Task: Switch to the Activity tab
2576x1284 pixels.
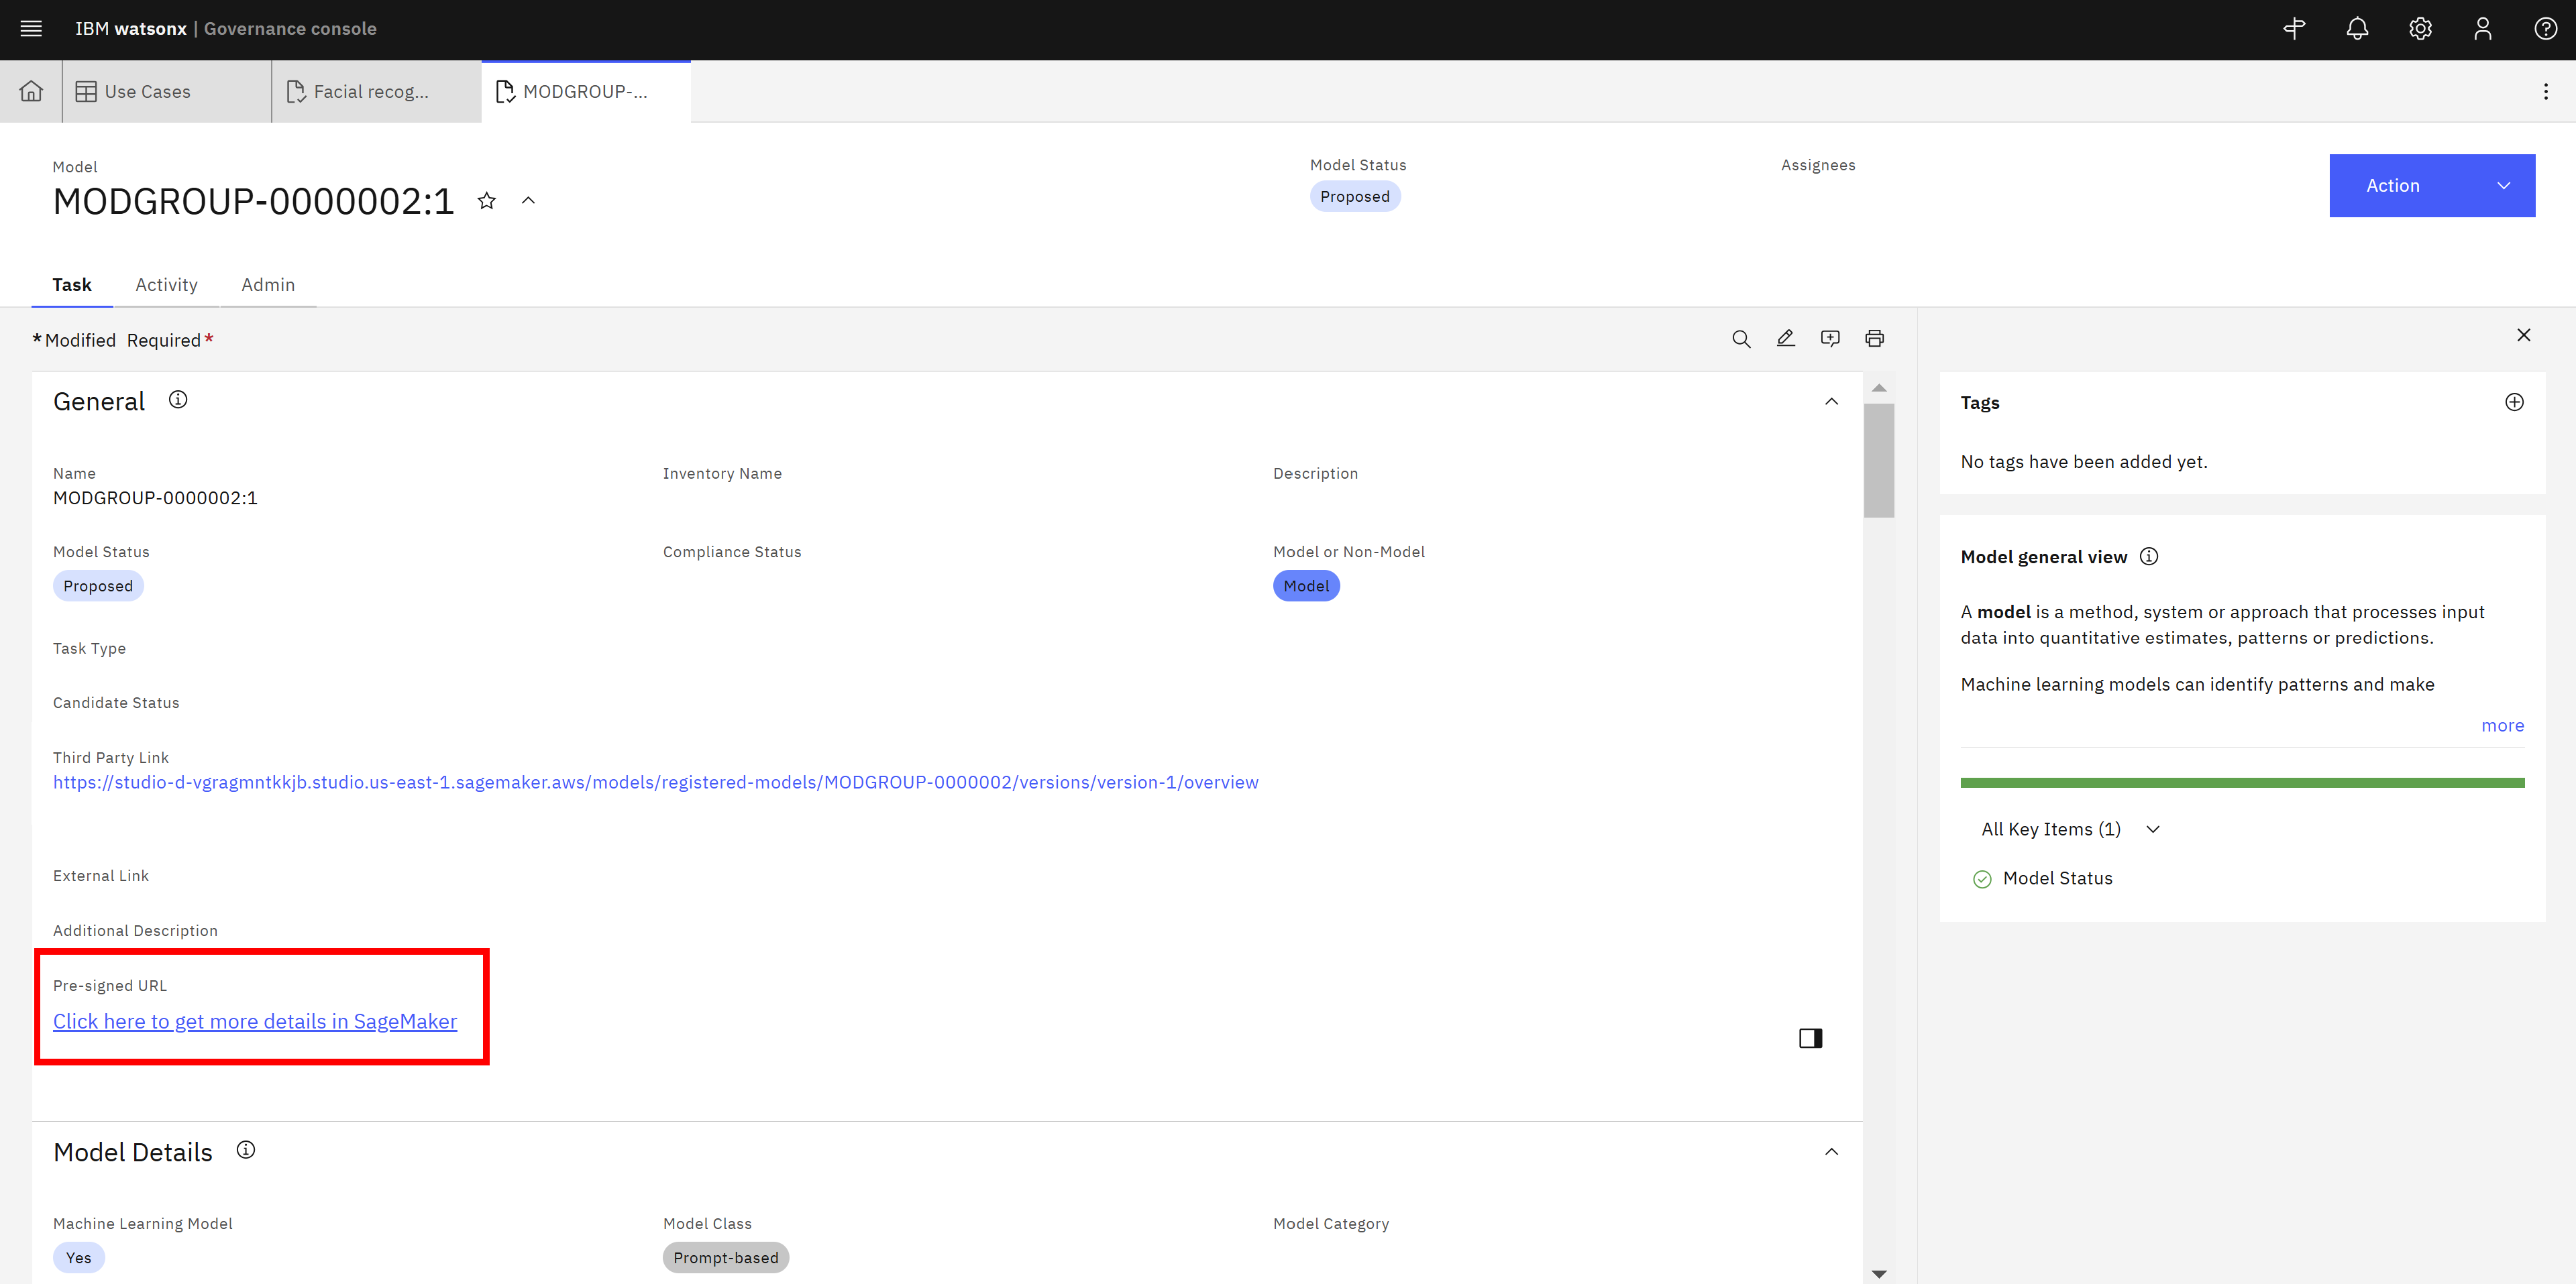Action: pyautogui.click(x=166, y=285)
